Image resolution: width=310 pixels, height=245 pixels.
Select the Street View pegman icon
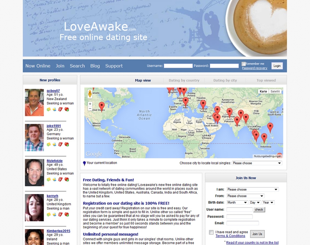point(90,94)
